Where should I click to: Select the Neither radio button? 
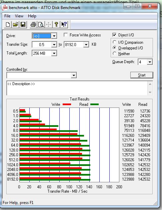[x=114, y=53]
